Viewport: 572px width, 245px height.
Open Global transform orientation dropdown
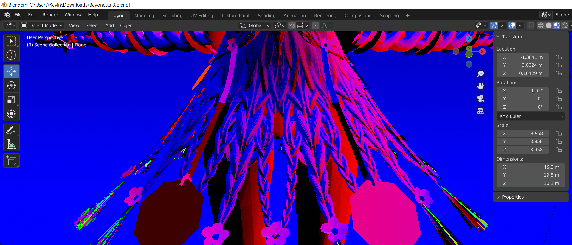click(x=255, y=25)
